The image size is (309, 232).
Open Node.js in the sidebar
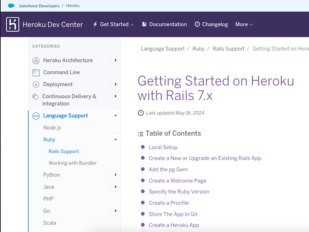tap(52, 128)
